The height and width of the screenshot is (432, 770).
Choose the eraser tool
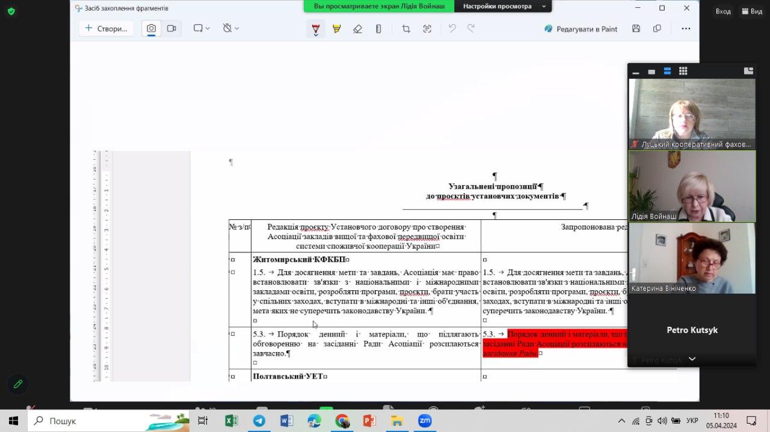click(357, 28)
